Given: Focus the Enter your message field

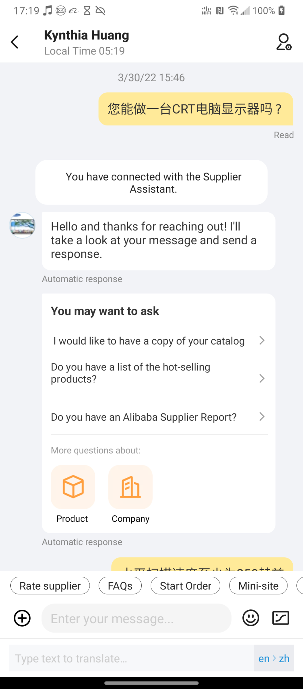Looking at the screenshot, I should [x=136, y=618].
